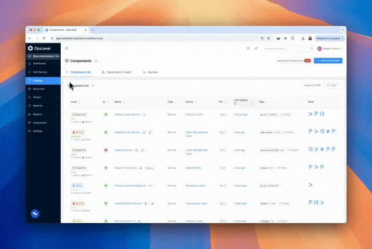Open a new browser tab
Image resolution: width=372 pixels, height=249 pixels.
pos(93,30)
